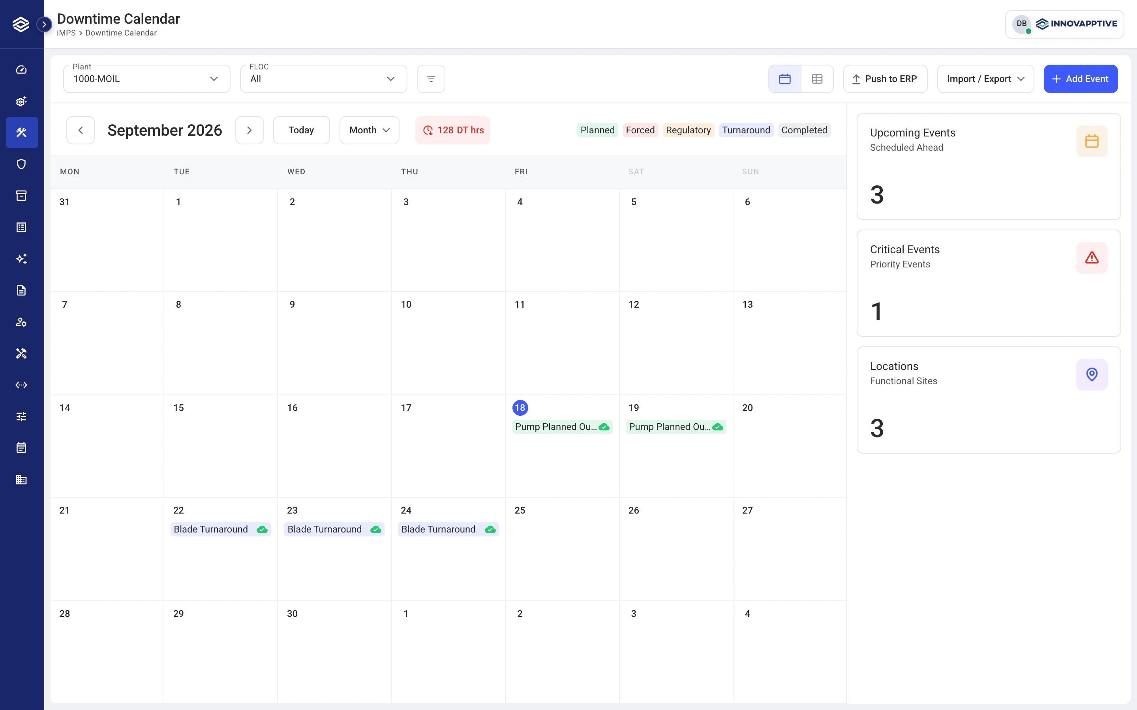Go to next month arrow

click(x=250, y=130)
